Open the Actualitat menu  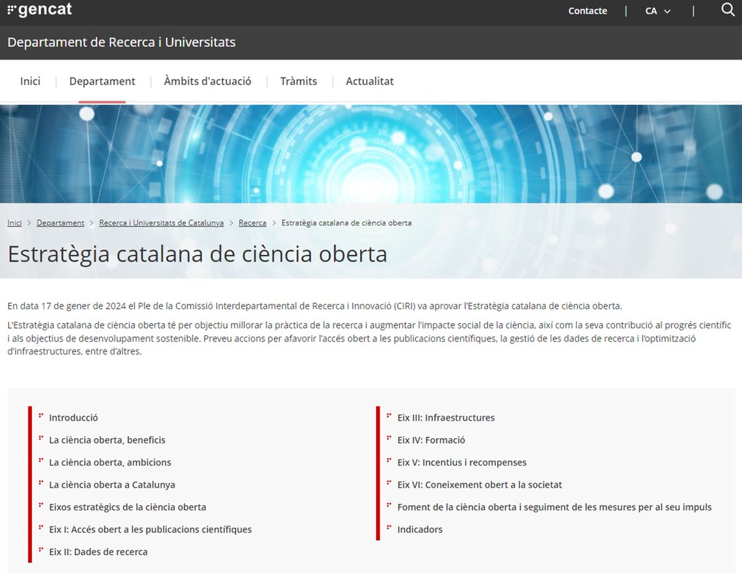370,81
